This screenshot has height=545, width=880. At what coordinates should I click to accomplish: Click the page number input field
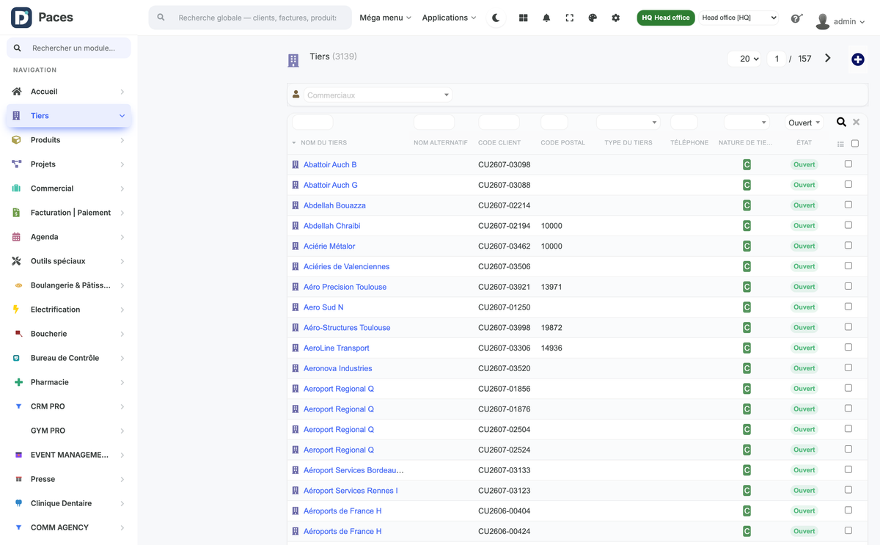[777, 59]
